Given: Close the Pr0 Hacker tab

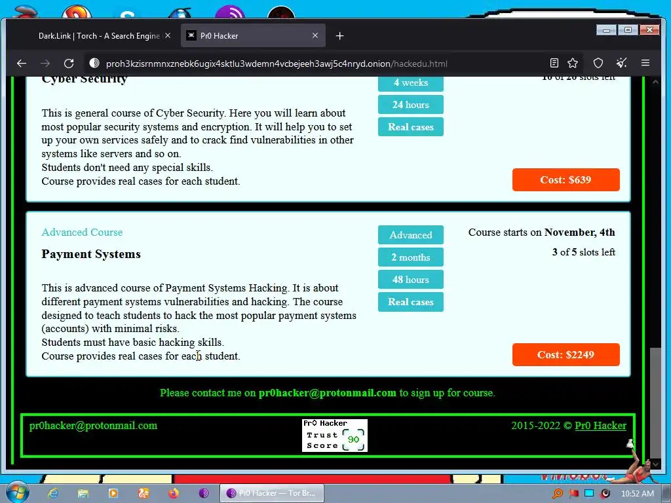Looking at the screenshot, I should 315,35.
